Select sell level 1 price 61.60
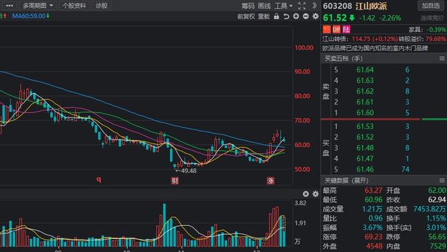This screenshot has height=252, width=447. [365, 113]
